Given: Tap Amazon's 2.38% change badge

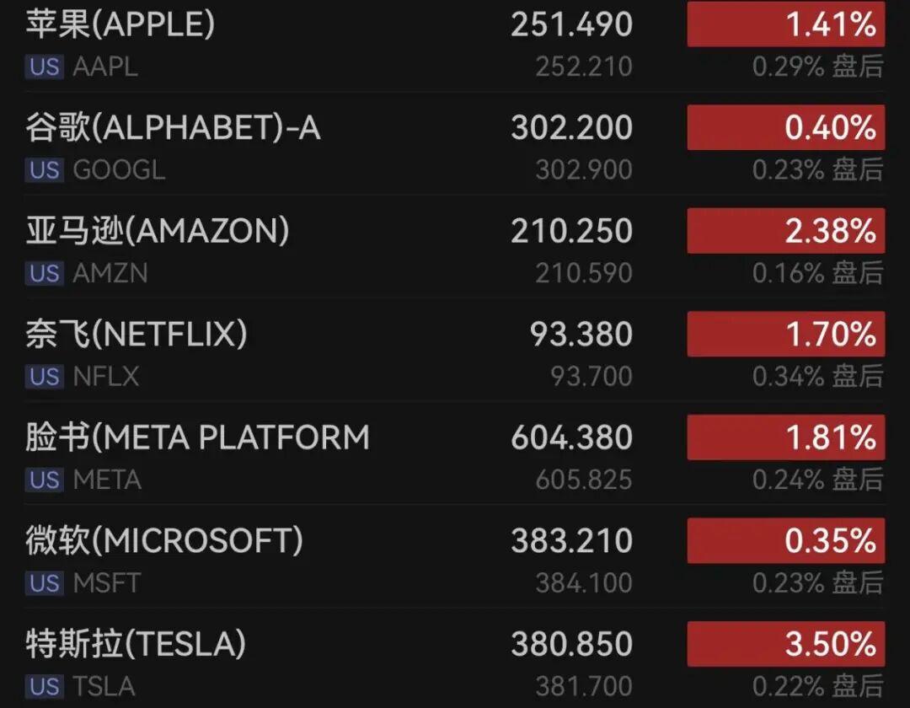Looking at the screenshot, I should 785,231.
